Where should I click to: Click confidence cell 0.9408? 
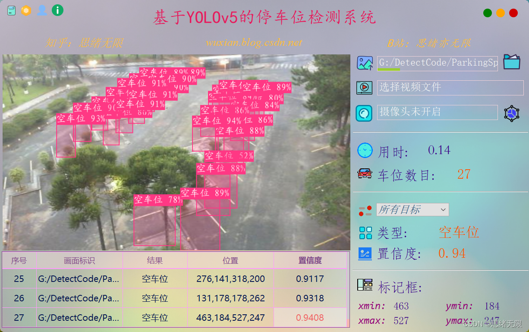[x=310, y=317]
